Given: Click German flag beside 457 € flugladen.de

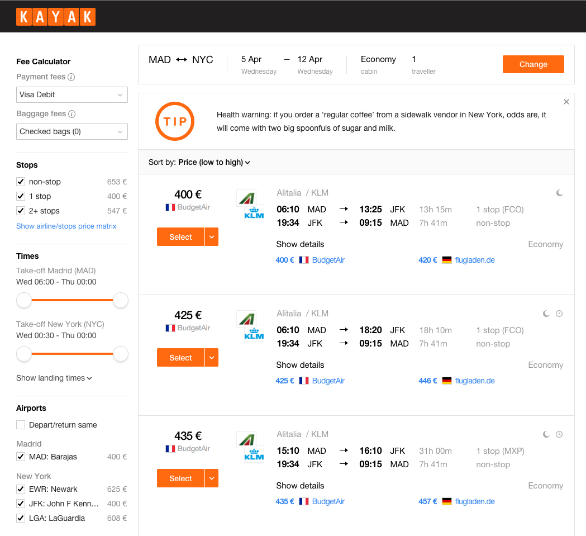Looking at the screenshot, I should click(x=447, y=501).
